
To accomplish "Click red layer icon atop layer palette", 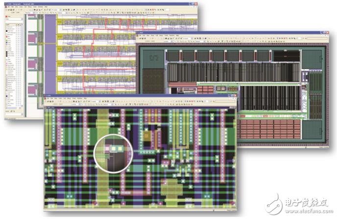I will pos(7,16).
